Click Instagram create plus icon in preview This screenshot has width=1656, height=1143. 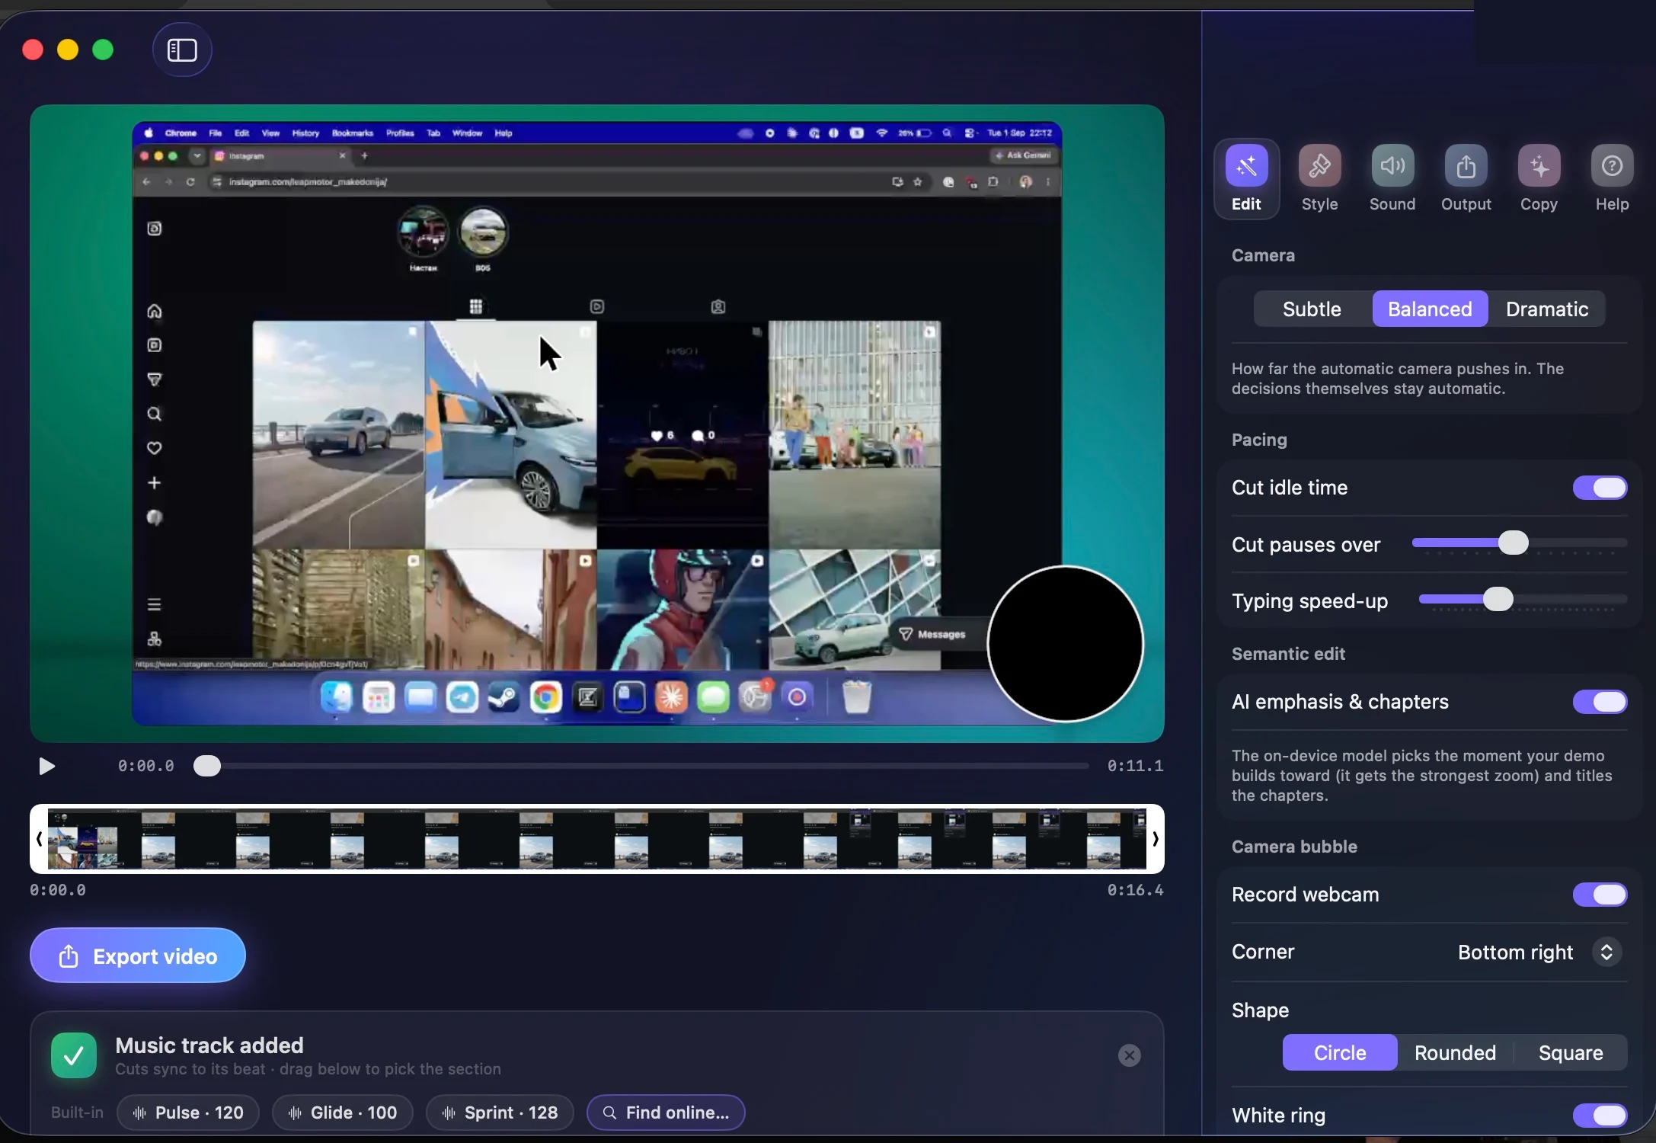coord(154,482)
